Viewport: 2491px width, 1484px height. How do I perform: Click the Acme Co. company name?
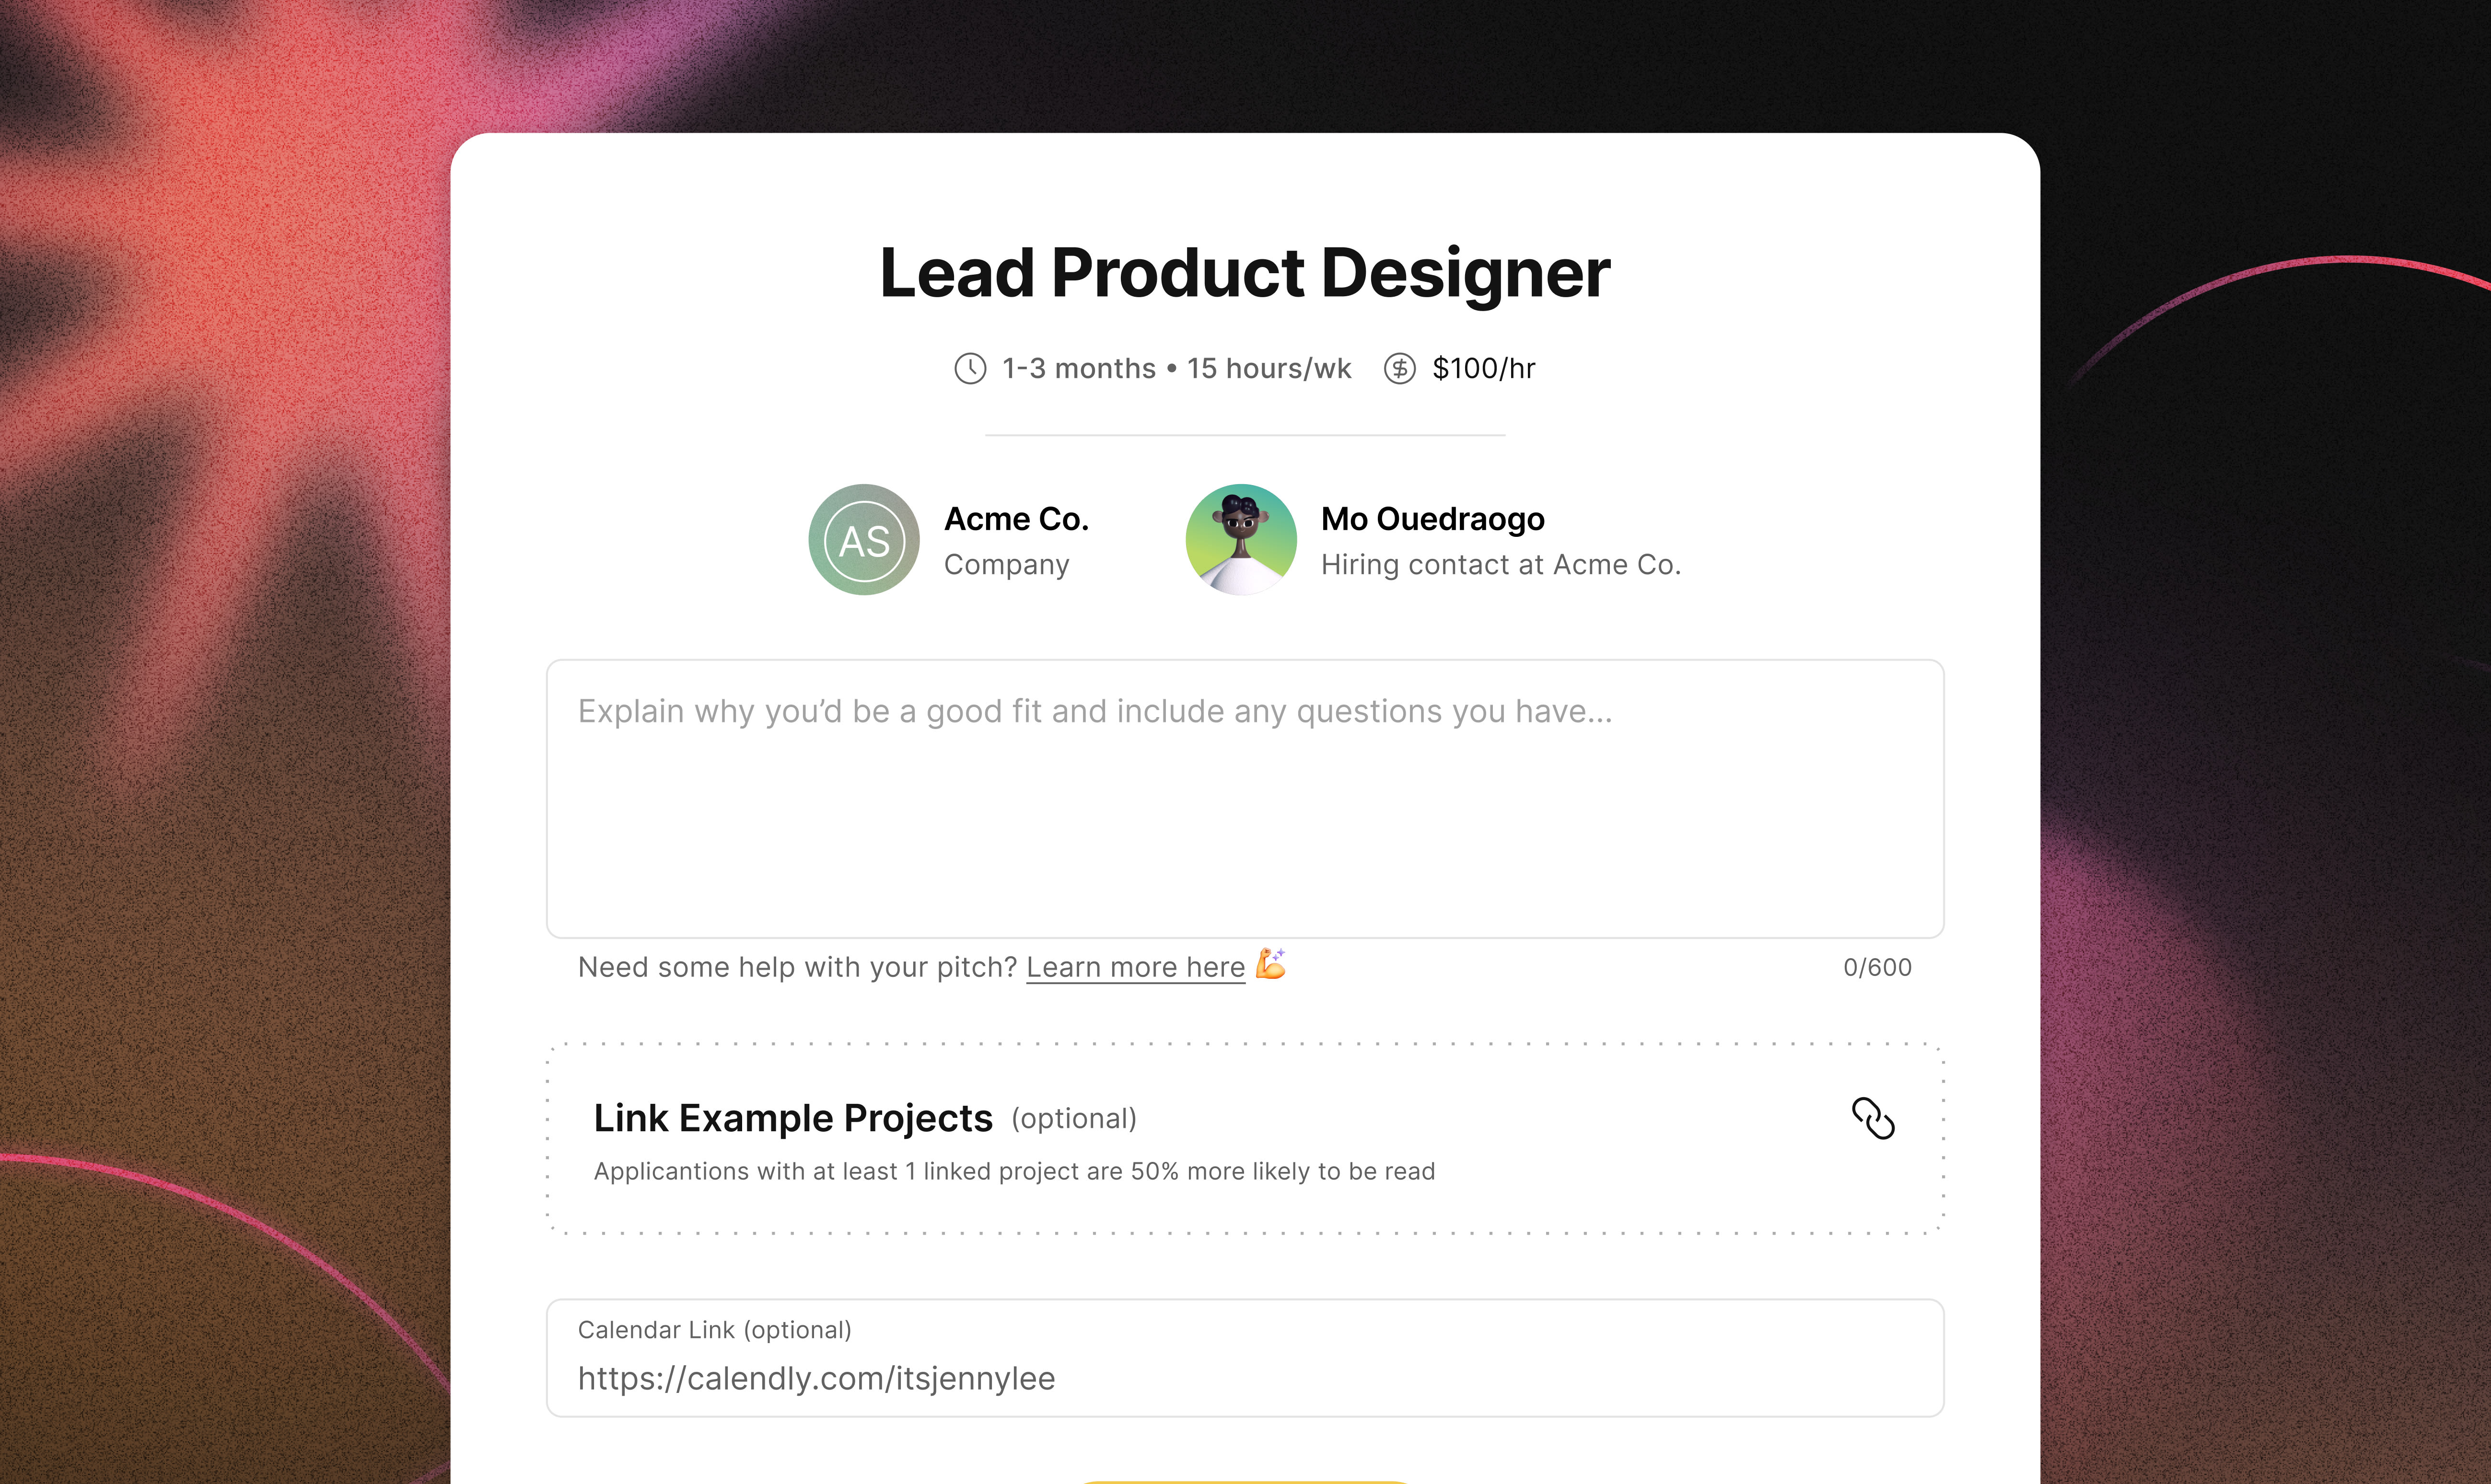[x=1016, y=519]
